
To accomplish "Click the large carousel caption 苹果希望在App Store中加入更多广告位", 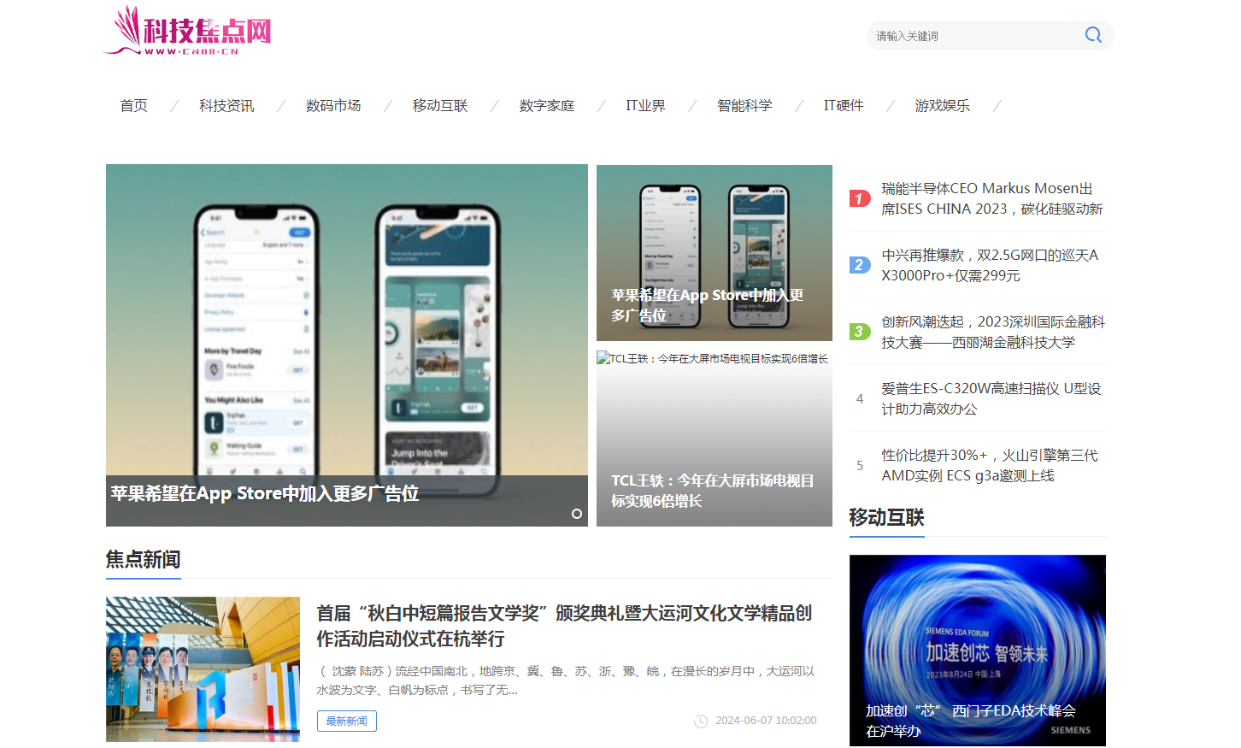I will 265,493.
